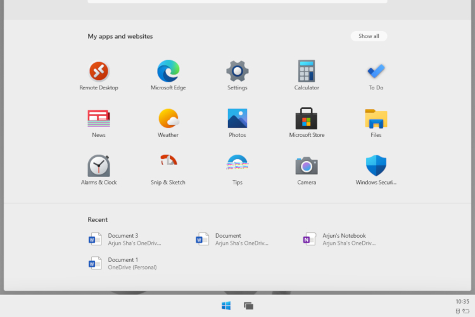Launch Microsoft Edge browser
The image size is (475, 317).
click(168, 76)
